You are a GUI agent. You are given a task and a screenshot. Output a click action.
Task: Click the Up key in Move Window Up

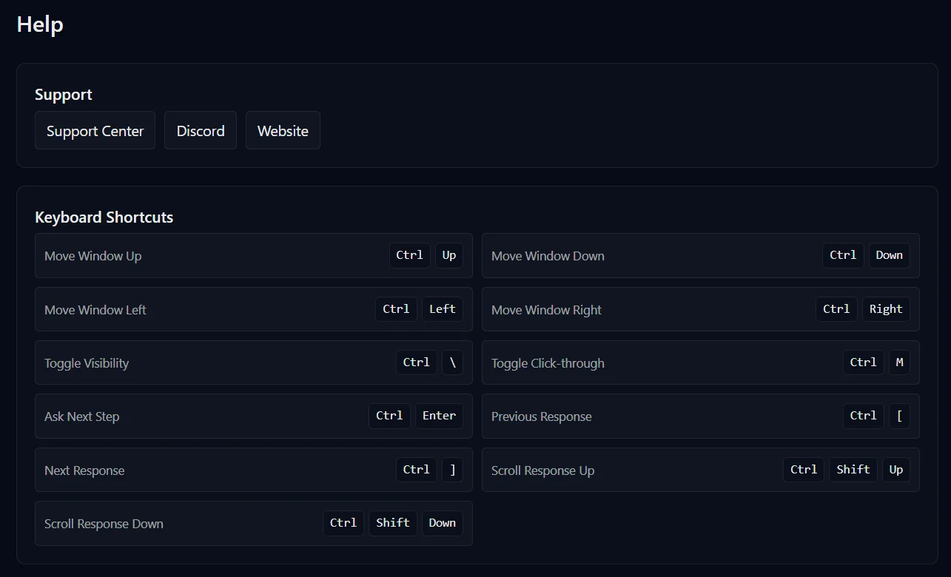tap(449, 255)
